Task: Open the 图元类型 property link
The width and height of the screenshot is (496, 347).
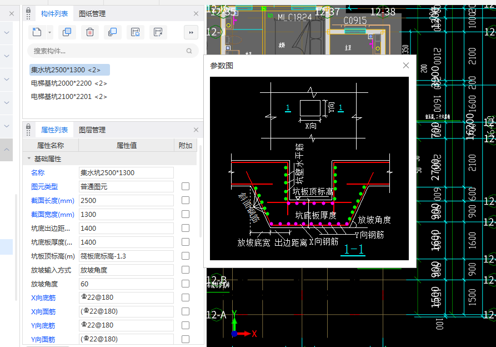Action: point(44,186)
